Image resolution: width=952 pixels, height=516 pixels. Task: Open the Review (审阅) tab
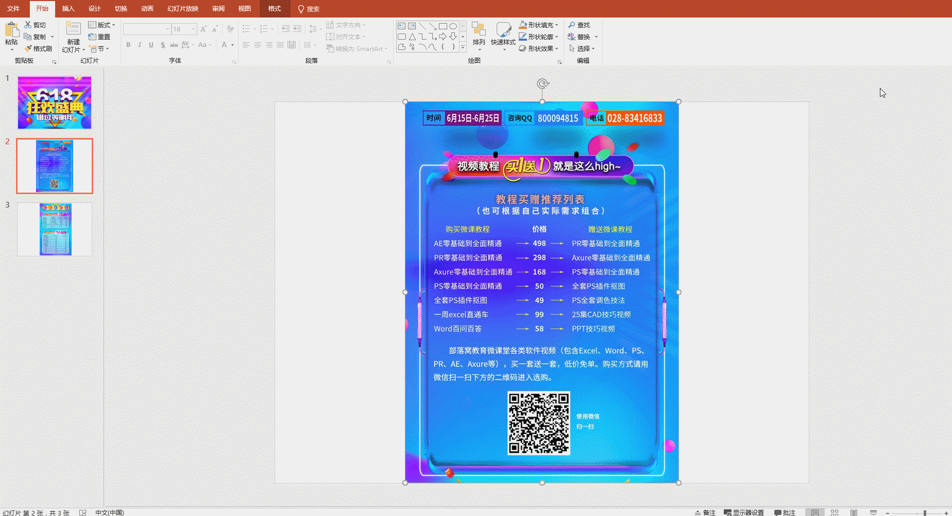pos(218,9)
